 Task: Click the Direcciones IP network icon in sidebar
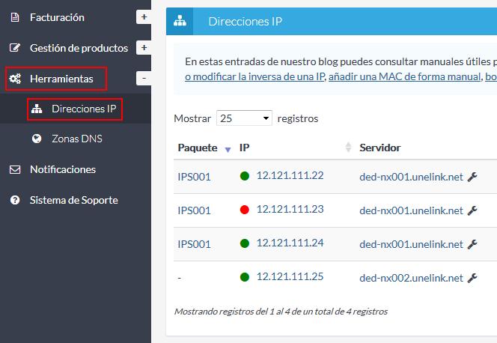pyautogui.click(x=37, y=109)
